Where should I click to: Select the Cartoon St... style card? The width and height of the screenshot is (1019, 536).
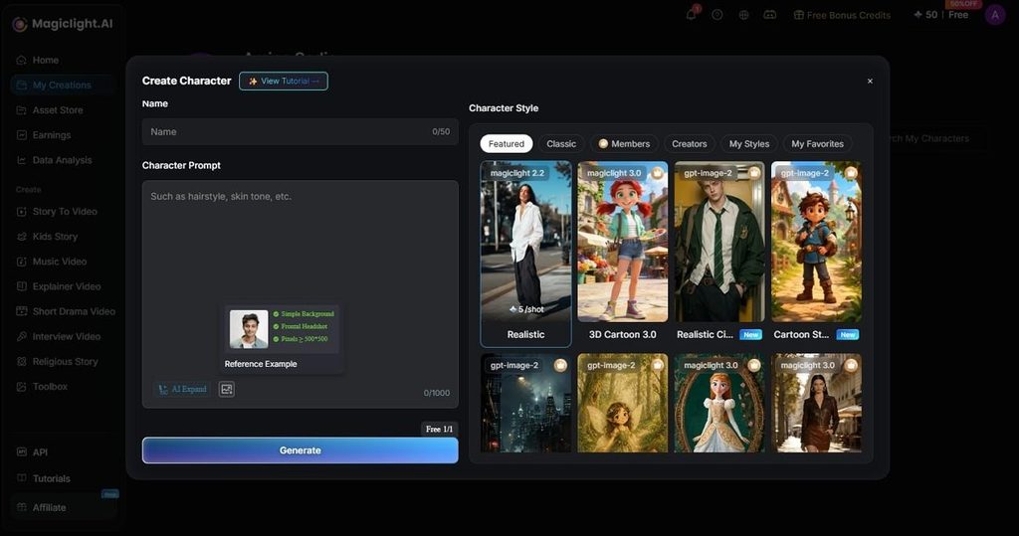coord(816,252)
